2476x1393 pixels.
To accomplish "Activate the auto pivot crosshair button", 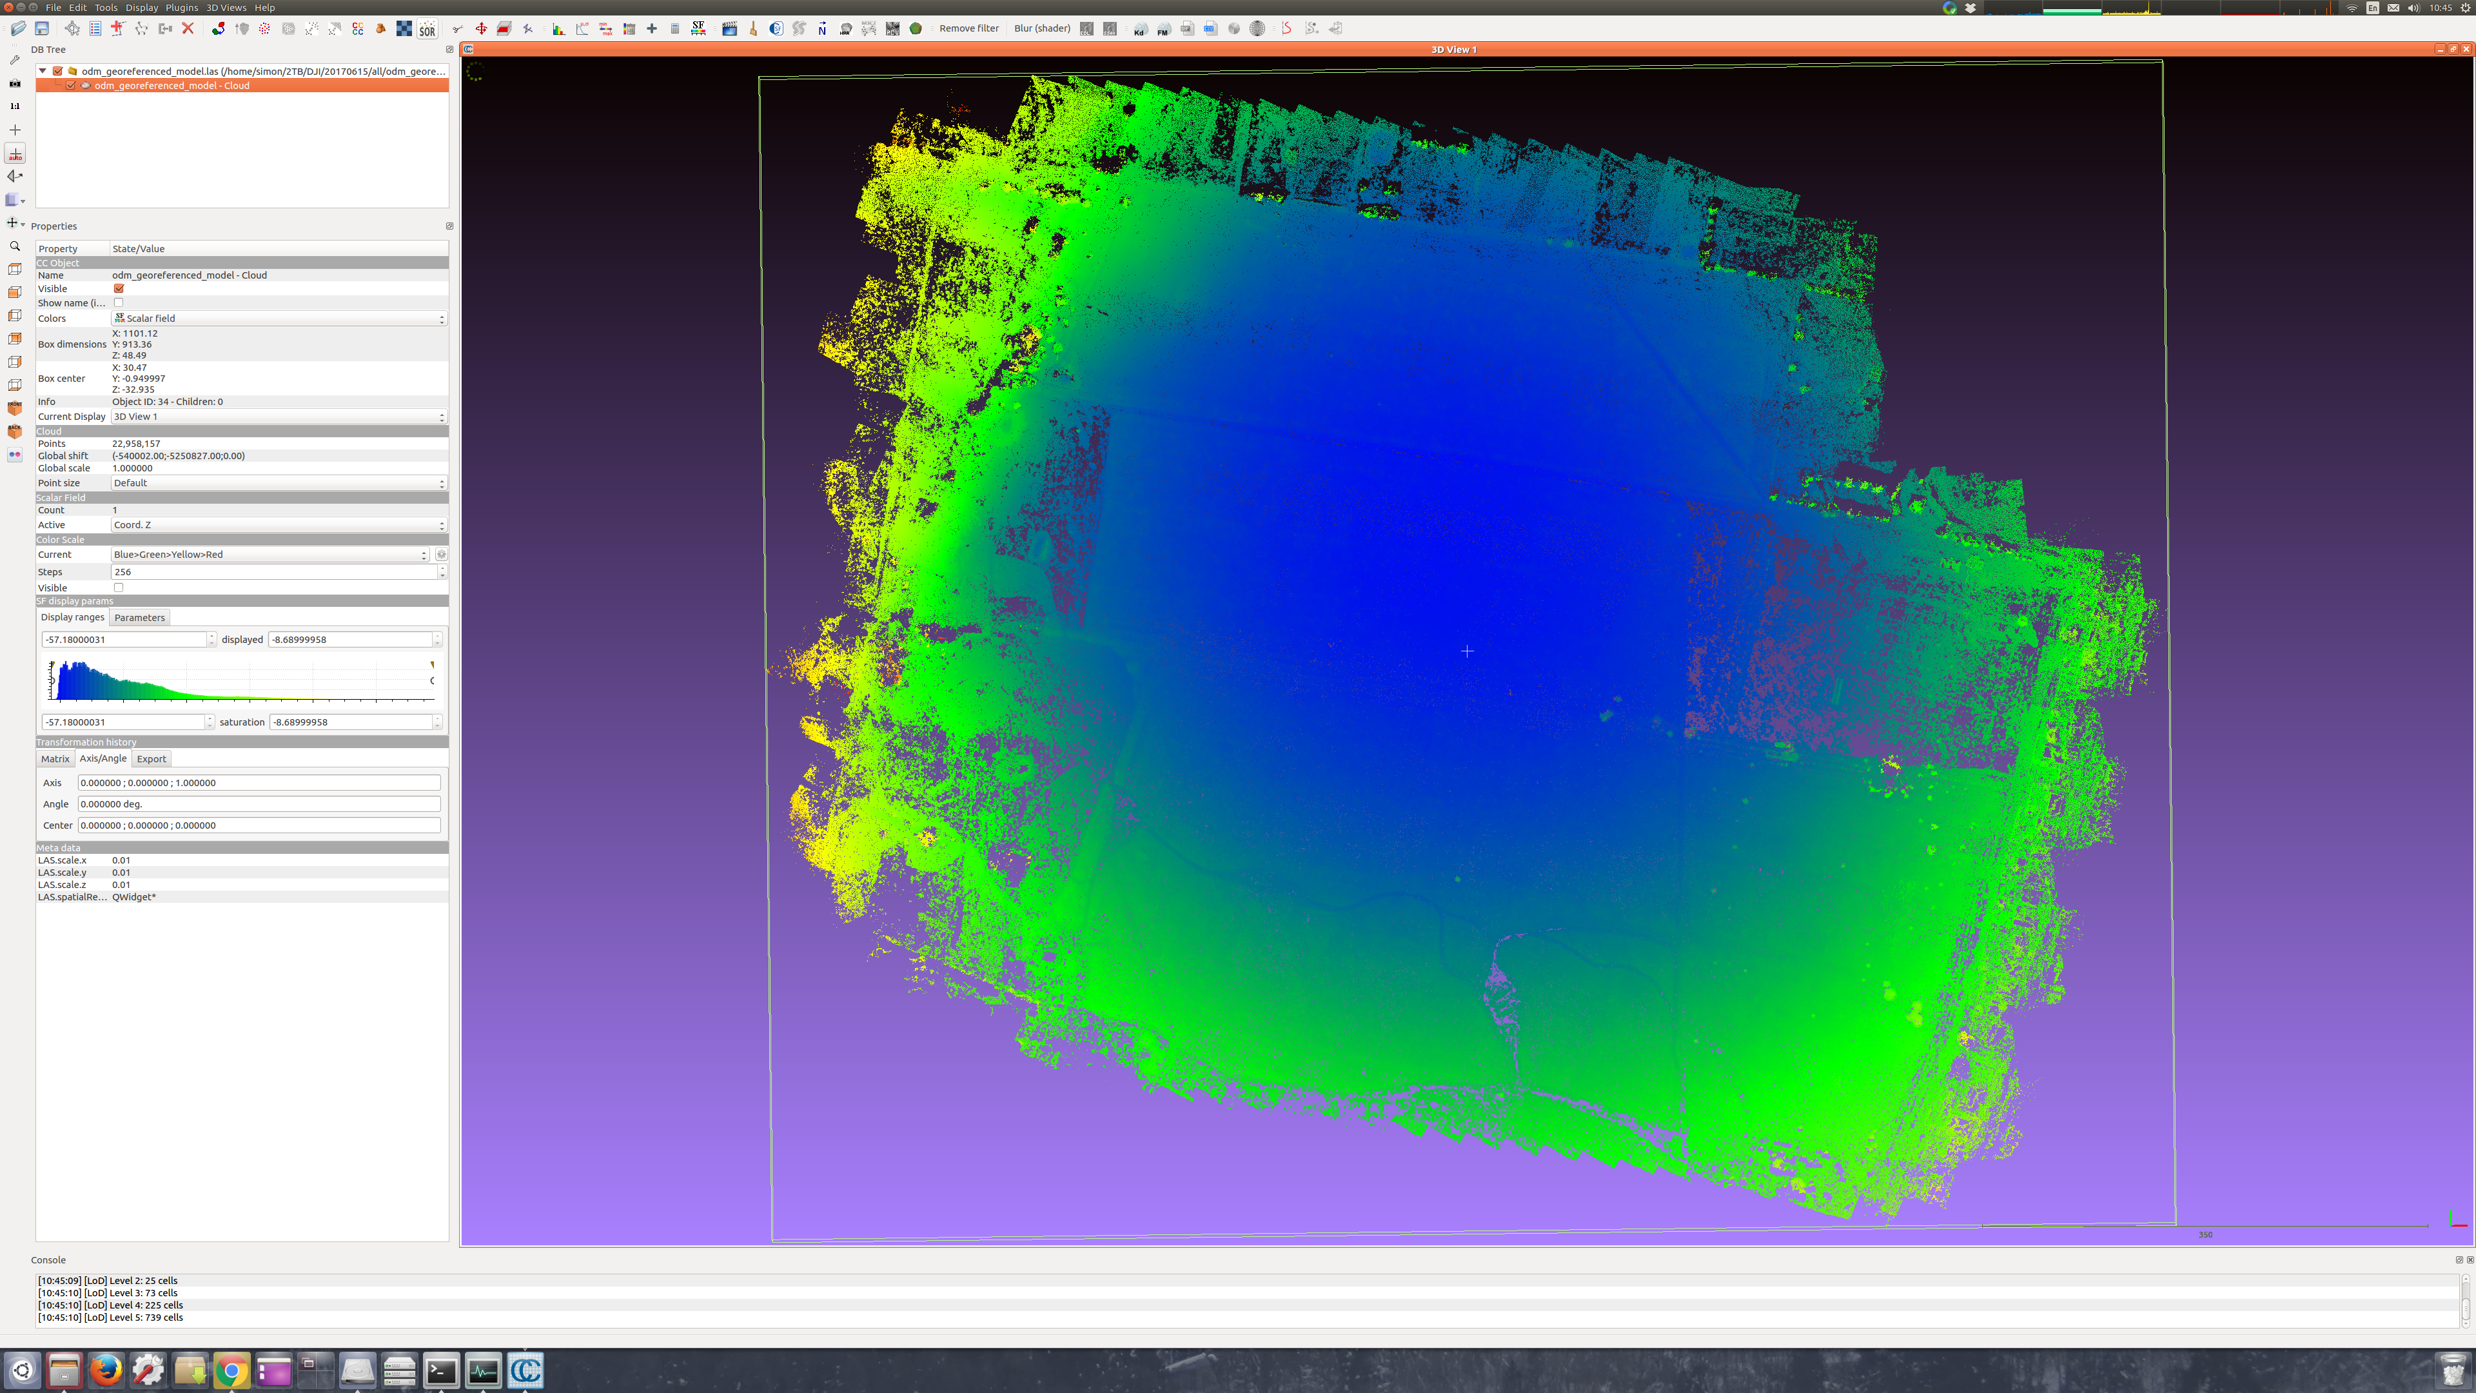I will [14, 154].
